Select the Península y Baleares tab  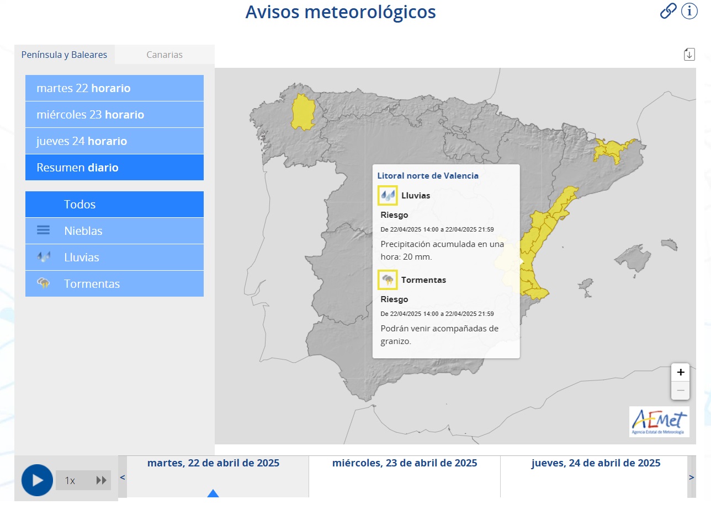click(65, 55)
